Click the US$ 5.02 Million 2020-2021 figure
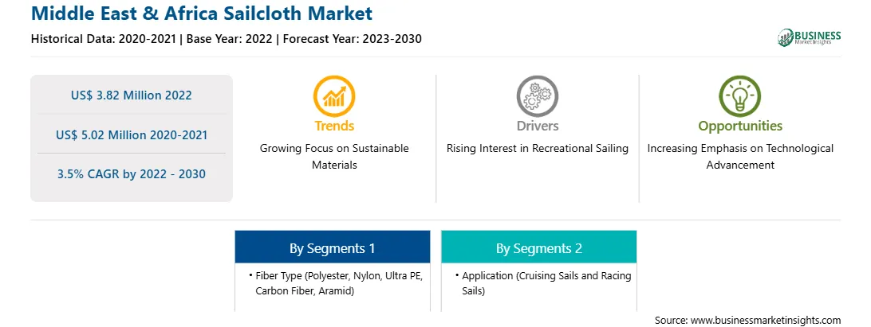Image resolution: width=871 pixels, height=327 pixels. pos(132,134)
